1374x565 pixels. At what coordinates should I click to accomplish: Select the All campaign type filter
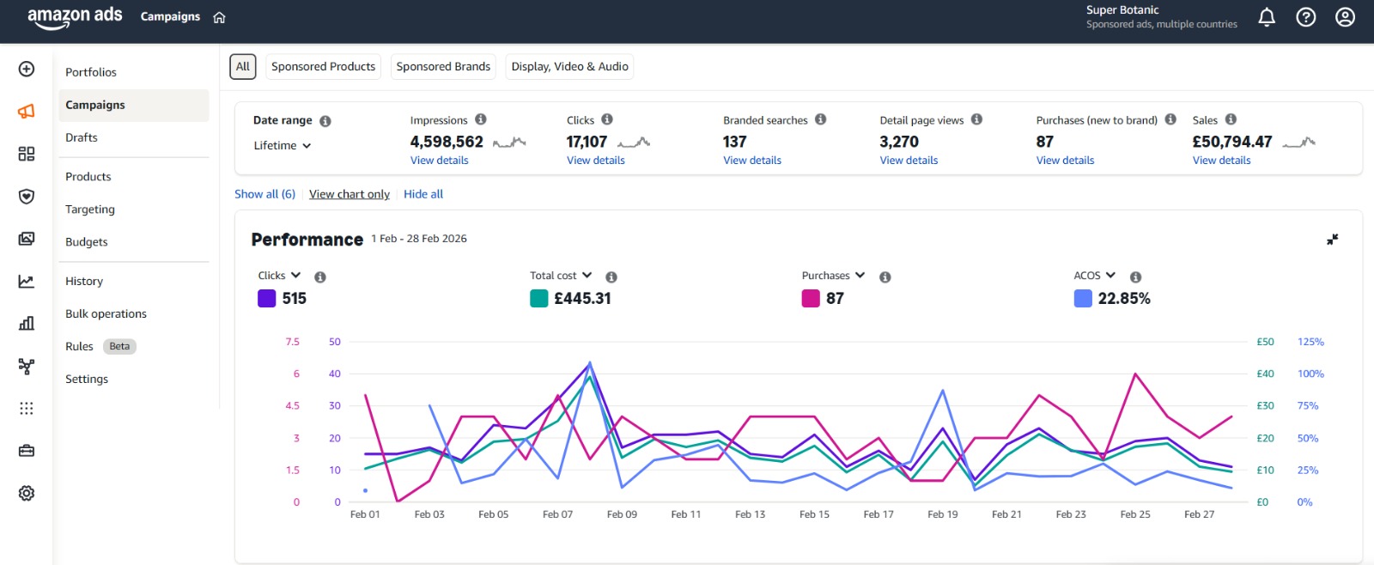pos(243,67)
